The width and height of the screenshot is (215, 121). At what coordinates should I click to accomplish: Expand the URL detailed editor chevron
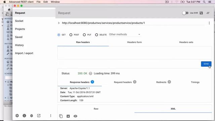[x=59, y=23]
